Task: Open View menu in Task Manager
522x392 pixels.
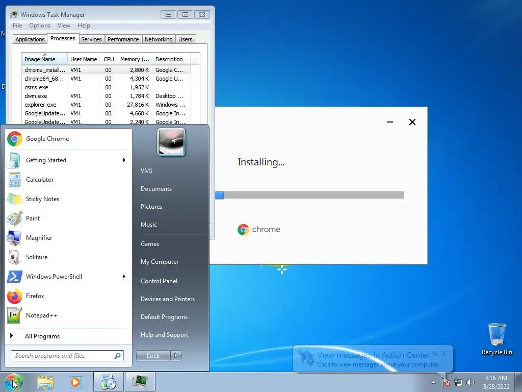Action: pos(64,26)
